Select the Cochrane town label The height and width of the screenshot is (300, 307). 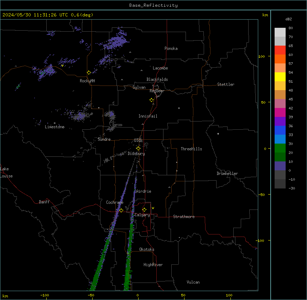pyautogui.click(x=115, y=202)
